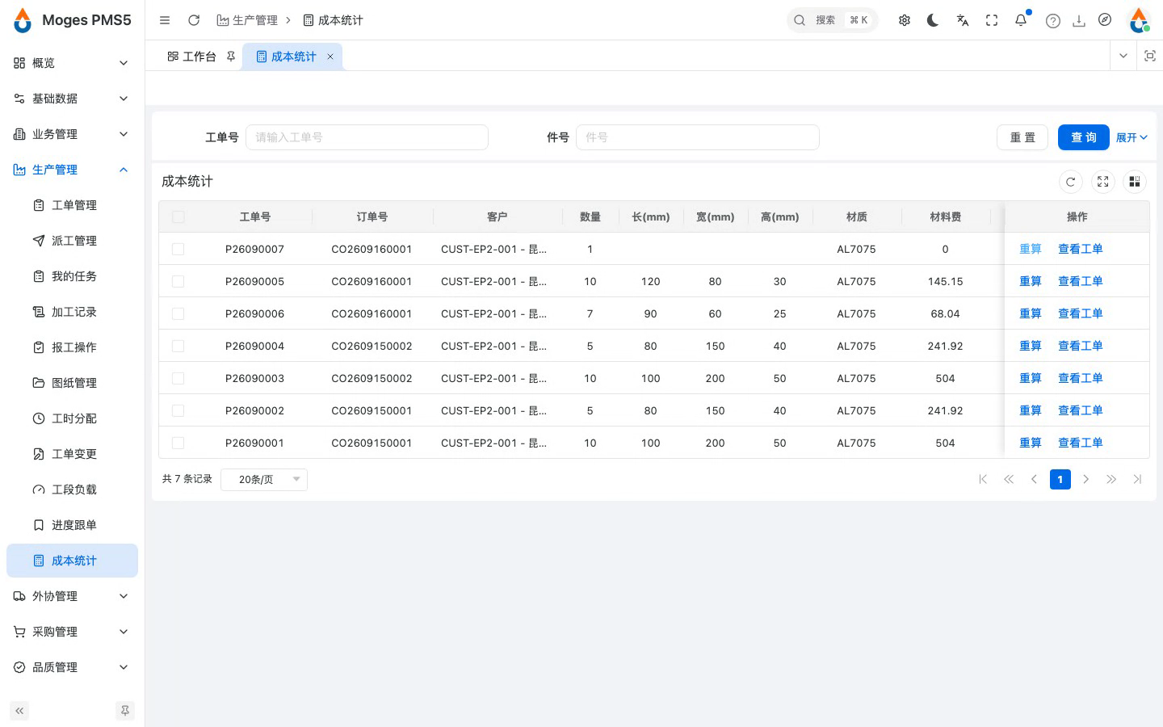This screenshot has height=727, width=1163.
Task: Check the row for P26090006
Action: 178,313
